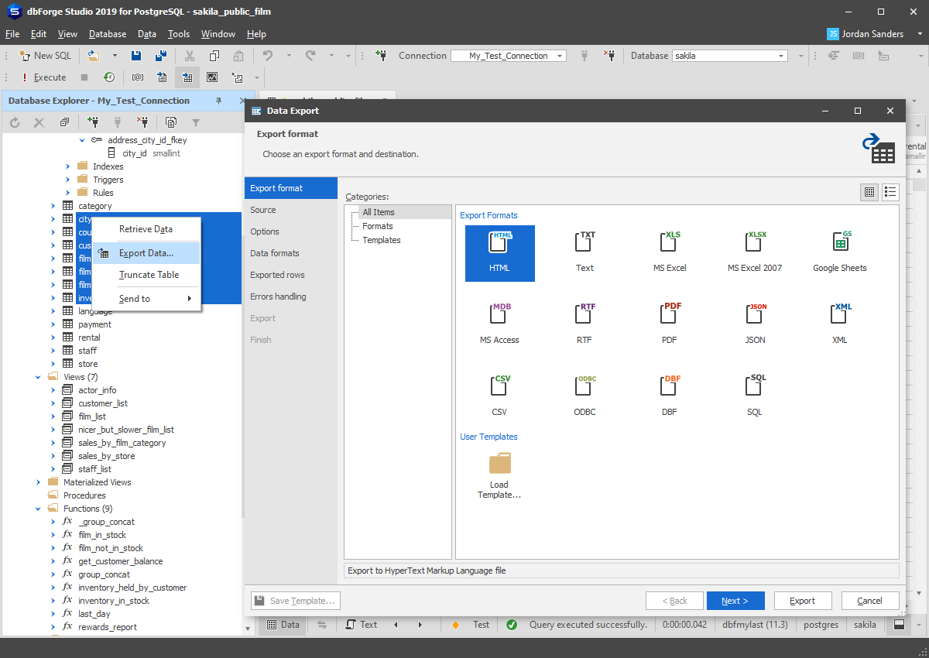This screenshot has width=929, height=658.
Task: Open Jordan Sanders account menu
Action: (875, 34)
